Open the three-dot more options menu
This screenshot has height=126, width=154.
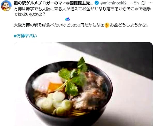click(150, 3)
